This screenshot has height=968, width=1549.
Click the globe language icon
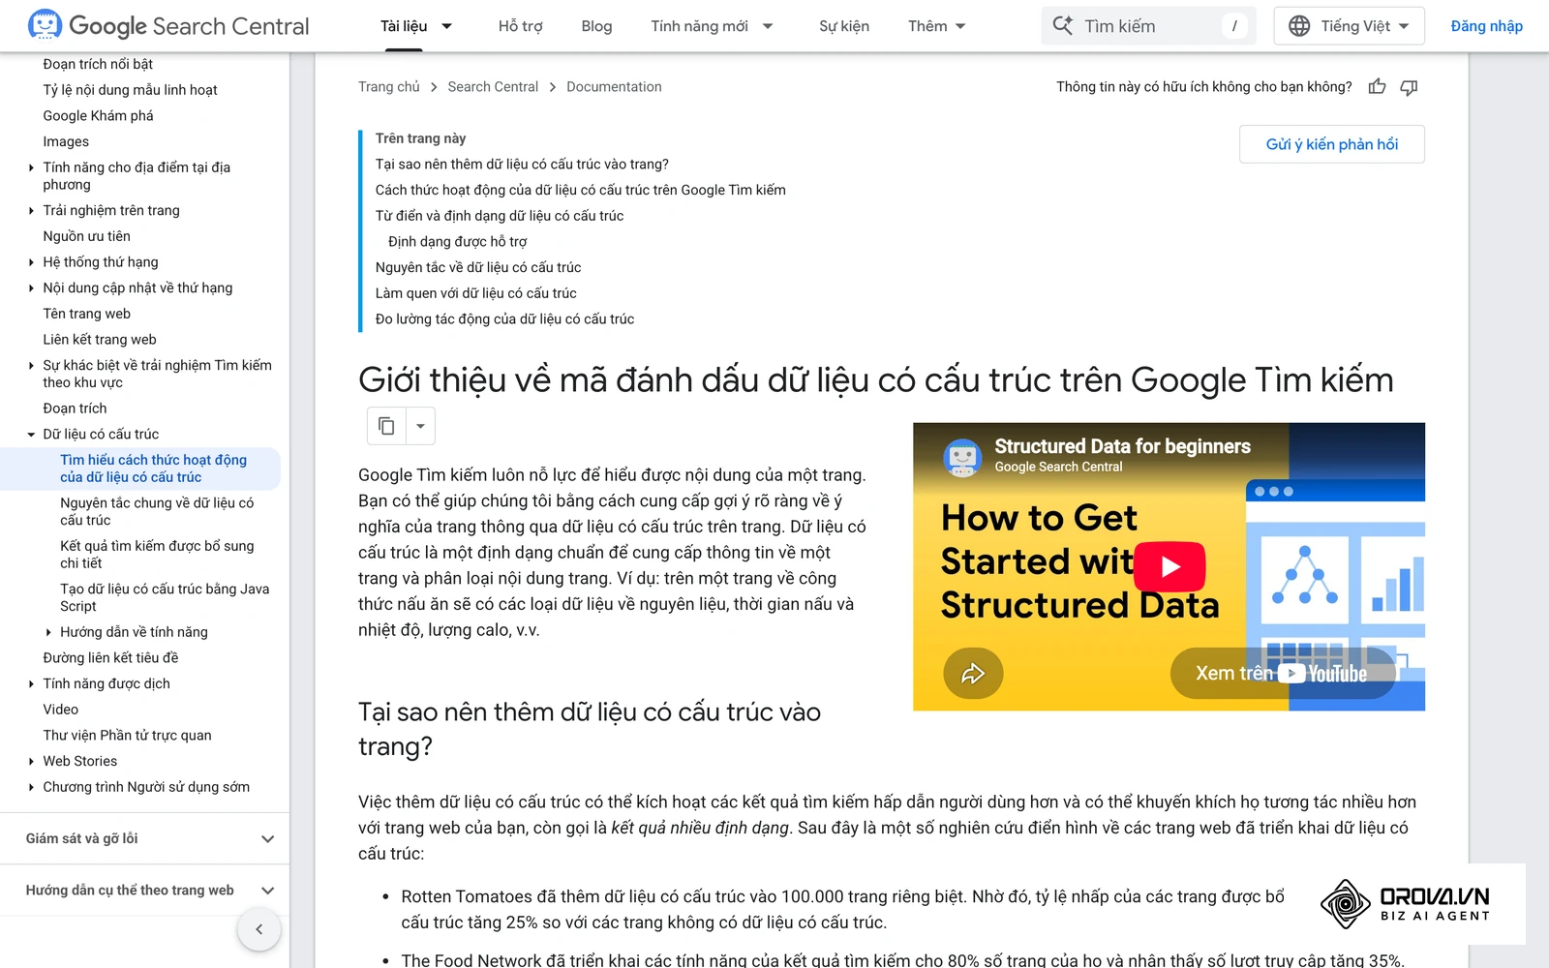pyautogui.click(x=1299, y=26)
